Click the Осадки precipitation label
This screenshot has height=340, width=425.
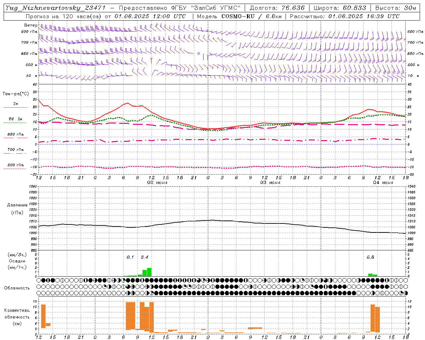pyautogui.click(x=17, y=261)
